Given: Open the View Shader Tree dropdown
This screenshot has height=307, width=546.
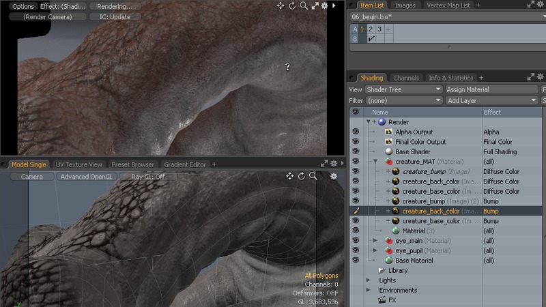Looking at the screenshot, I should 403,89.
